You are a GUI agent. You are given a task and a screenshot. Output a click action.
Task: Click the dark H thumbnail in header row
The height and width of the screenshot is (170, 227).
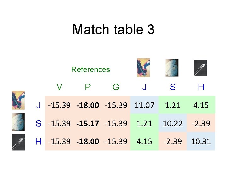pyautogui.click(x=200, y=68)
